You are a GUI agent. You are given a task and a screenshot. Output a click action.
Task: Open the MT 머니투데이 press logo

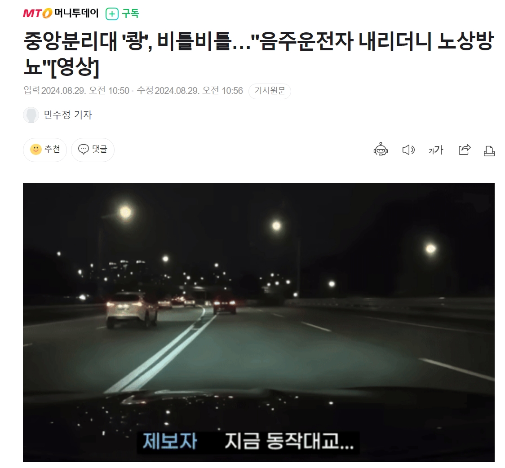(61, 13)
